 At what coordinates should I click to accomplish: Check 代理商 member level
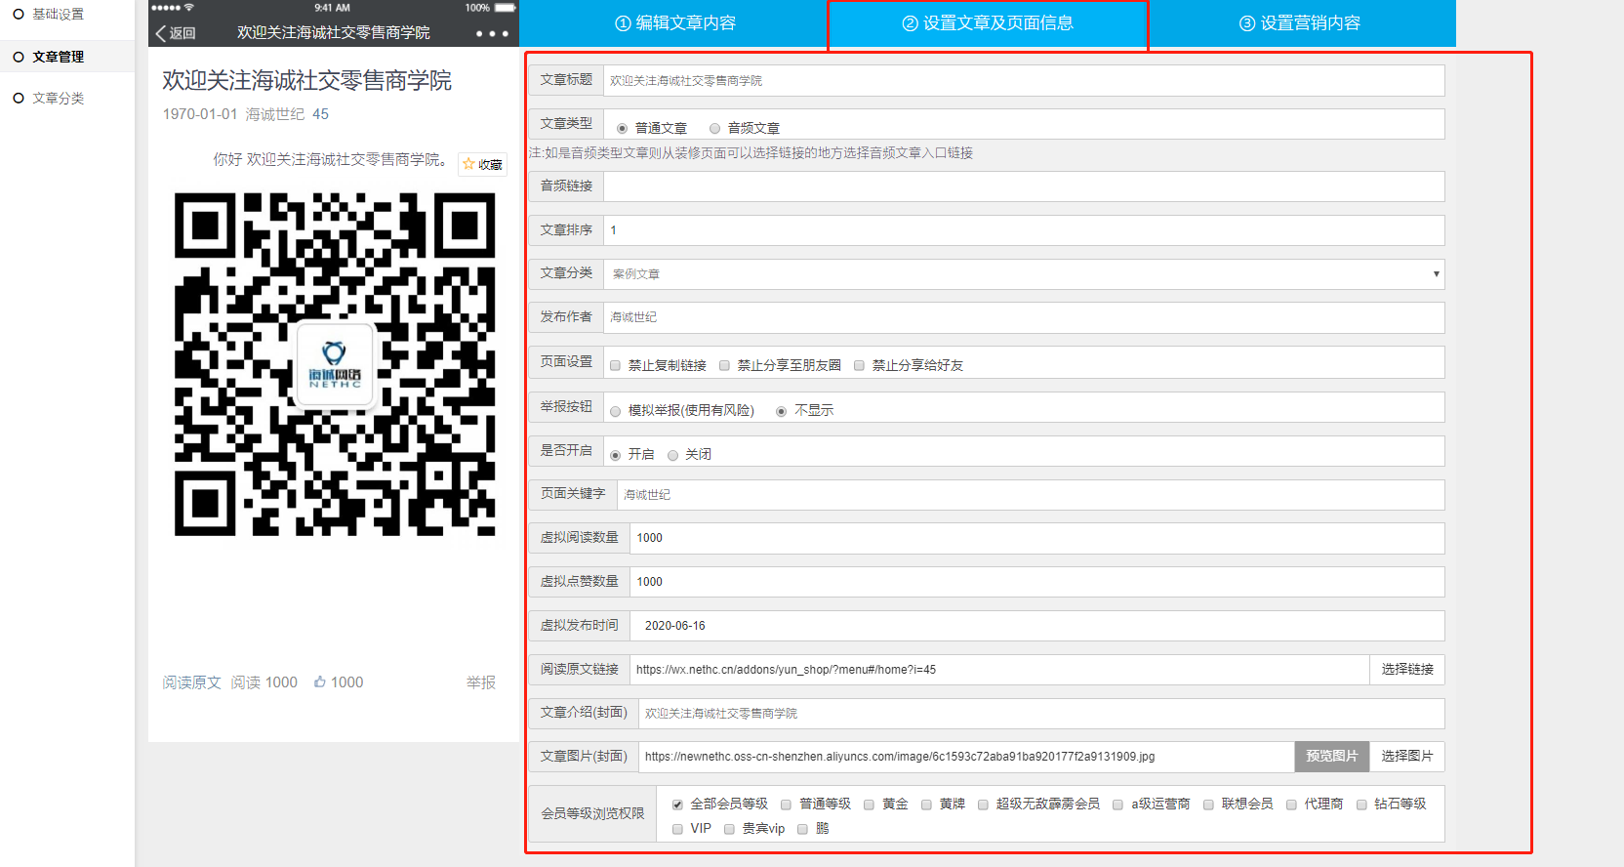click(x=1291, y=805)
